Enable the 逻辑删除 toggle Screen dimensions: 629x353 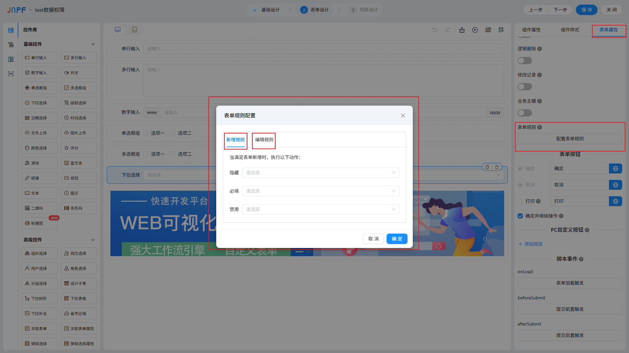524,61
